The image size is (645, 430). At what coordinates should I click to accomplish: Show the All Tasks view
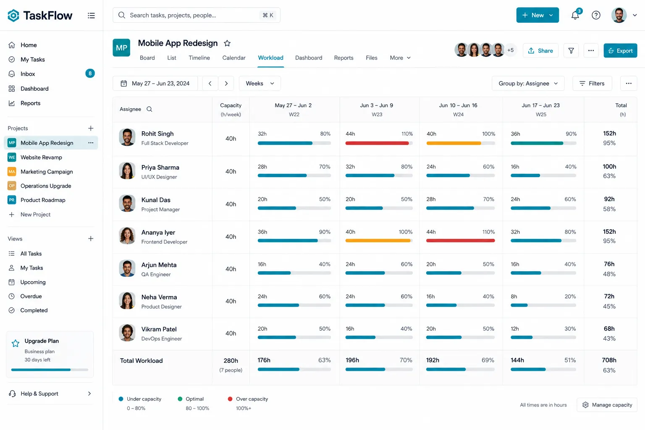(x=31, y=254)
